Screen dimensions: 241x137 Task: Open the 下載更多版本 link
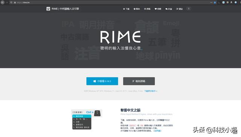click(151, 91)
